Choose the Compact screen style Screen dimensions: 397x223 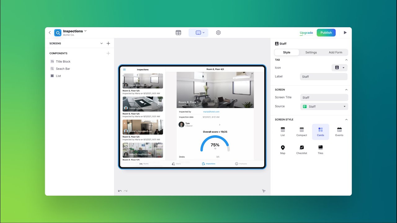pos(301,132)
